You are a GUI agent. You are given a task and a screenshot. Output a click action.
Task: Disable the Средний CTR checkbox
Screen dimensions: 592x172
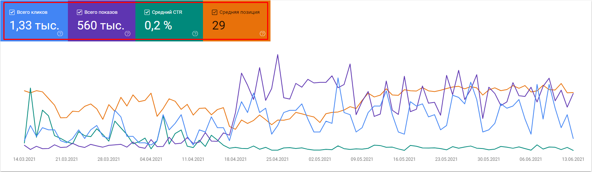click(147, 12)
